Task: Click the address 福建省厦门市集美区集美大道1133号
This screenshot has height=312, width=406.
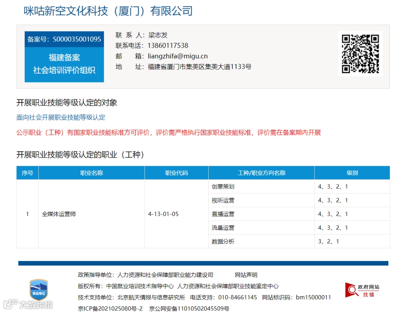Action: point(199,67)
